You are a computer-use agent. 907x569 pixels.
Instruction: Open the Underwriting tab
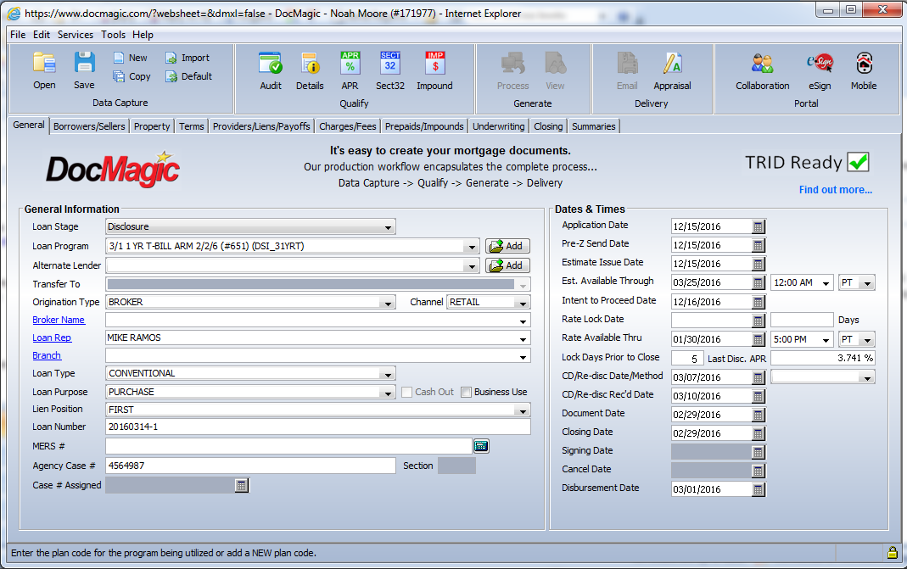[x=499, y=126]
